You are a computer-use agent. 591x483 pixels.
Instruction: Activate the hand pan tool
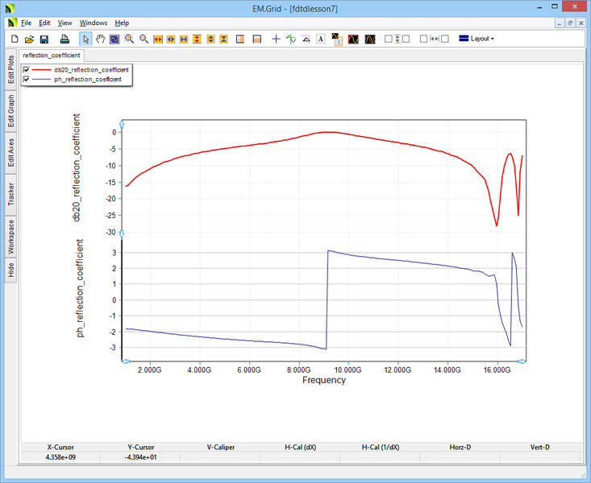coord(101,39)
